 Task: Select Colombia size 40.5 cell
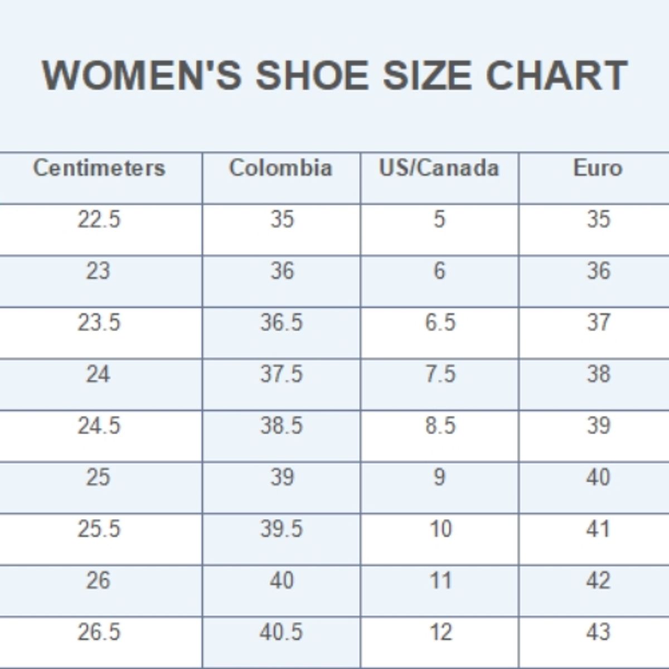coord(281,633)
